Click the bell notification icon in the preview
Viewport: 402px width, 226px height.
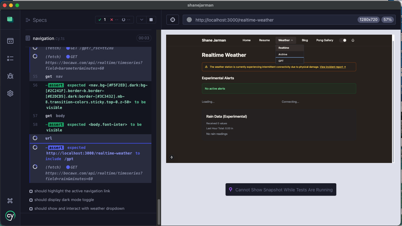point(353,40)
